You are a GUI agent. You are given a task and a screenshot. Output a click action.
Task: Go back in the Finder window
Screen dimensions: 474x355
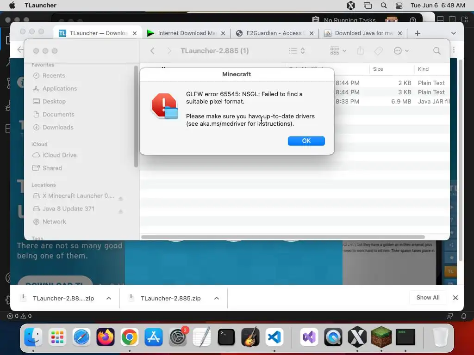tap(152, 51)
